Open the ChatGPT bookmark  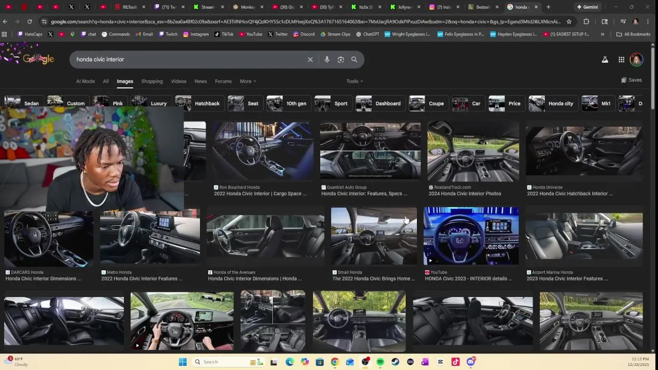click(367, 34)
